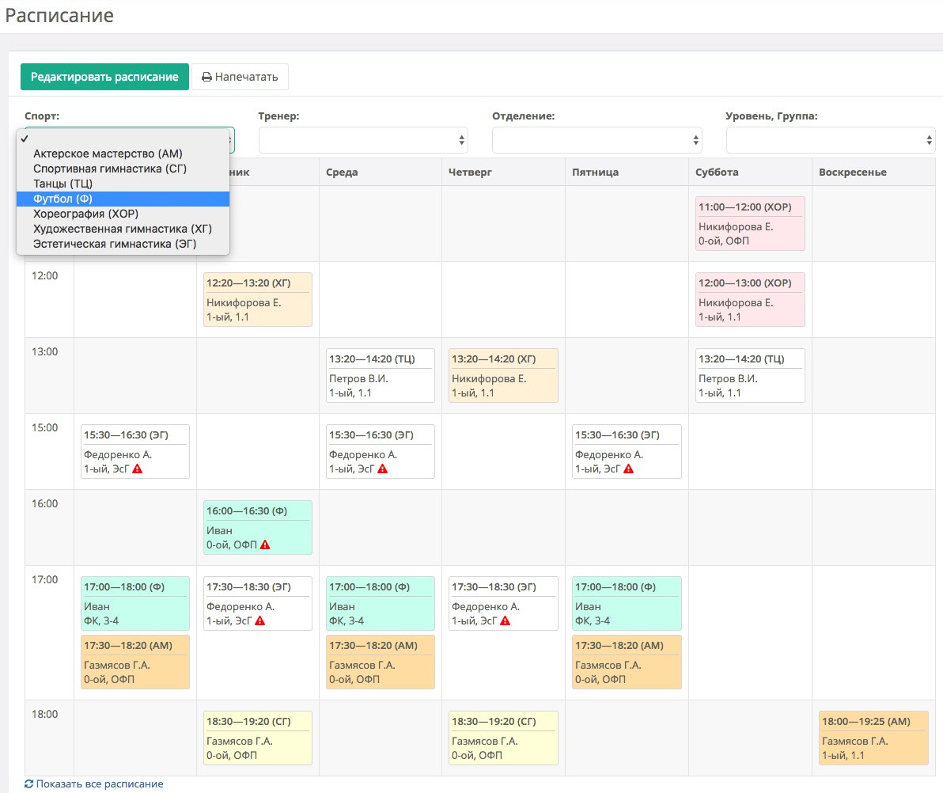The image size is (943, 793).
Task: Click warning triangle in Tuesday 16:00 football card
Action: pyautogui.click(x=265, y=544)
